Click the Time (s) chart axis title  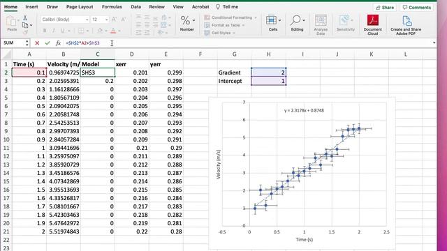click(305, 239)
